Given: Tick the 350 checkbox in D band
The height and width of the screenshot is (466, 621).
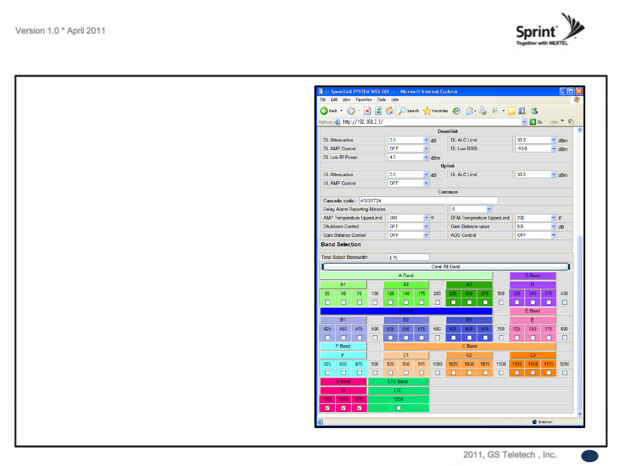Looking at the screenshot, I should click(x=533, y=302).
